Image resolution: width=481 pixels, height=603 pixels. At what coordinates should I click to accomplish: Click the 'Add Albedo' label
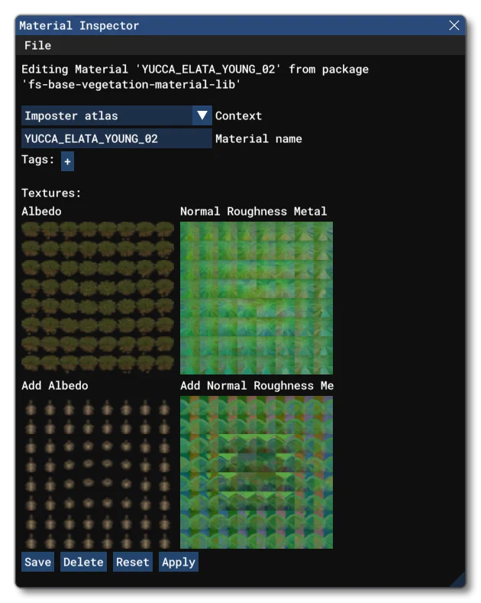coord(55,386)
